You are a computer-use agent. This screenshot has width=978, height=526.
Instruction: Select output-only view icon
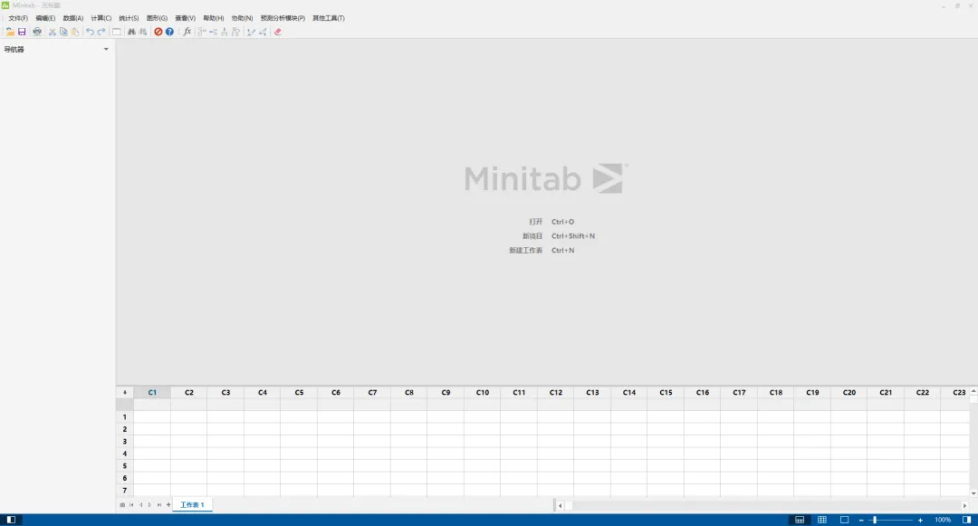click(x=845, y=520)
